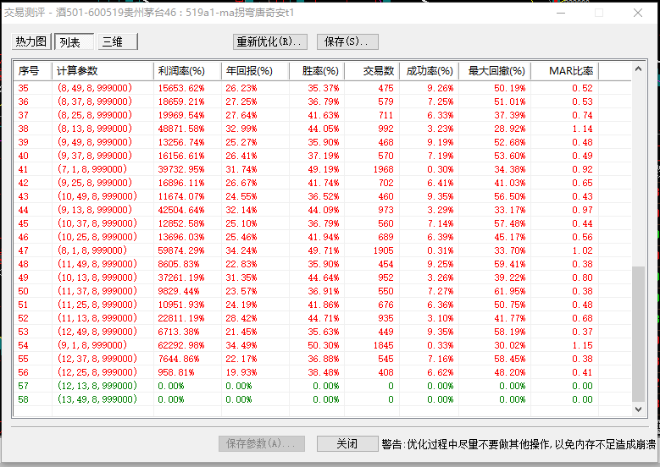Select profit cell 18659.21% in row 36
Viewport: 660px width, 467px height.
point(181,102)
